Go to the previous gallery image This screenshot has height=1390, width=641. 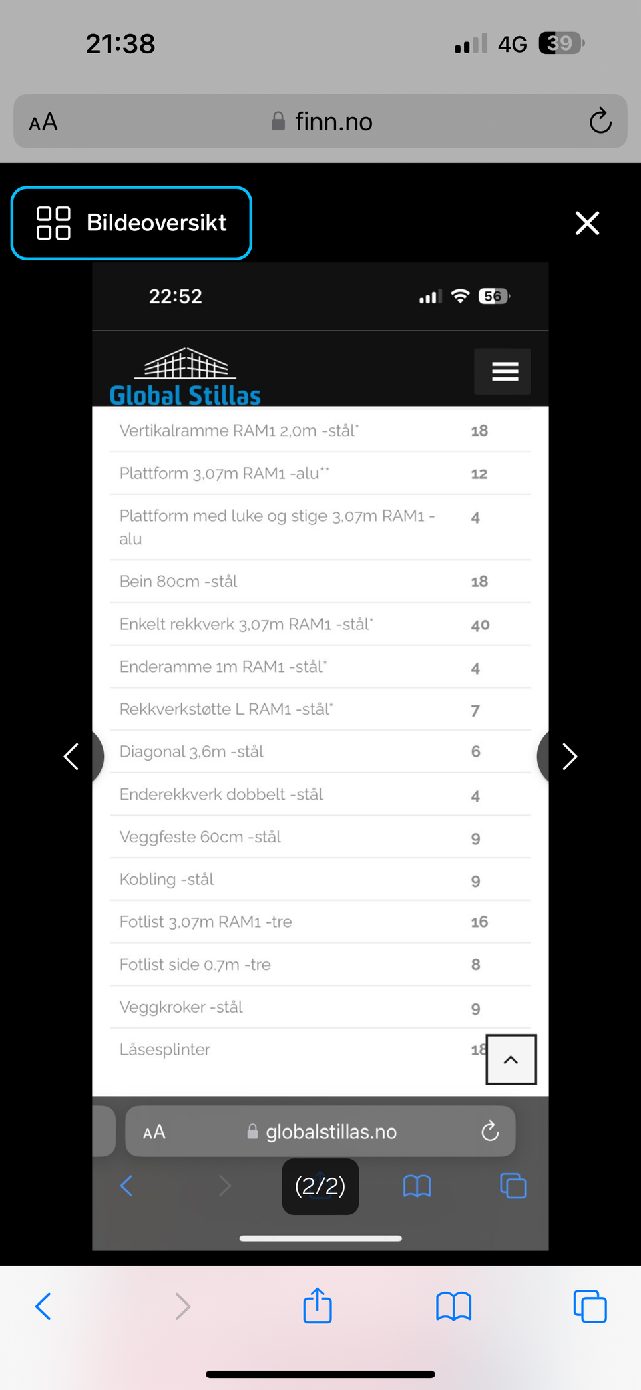pos(72,757)
